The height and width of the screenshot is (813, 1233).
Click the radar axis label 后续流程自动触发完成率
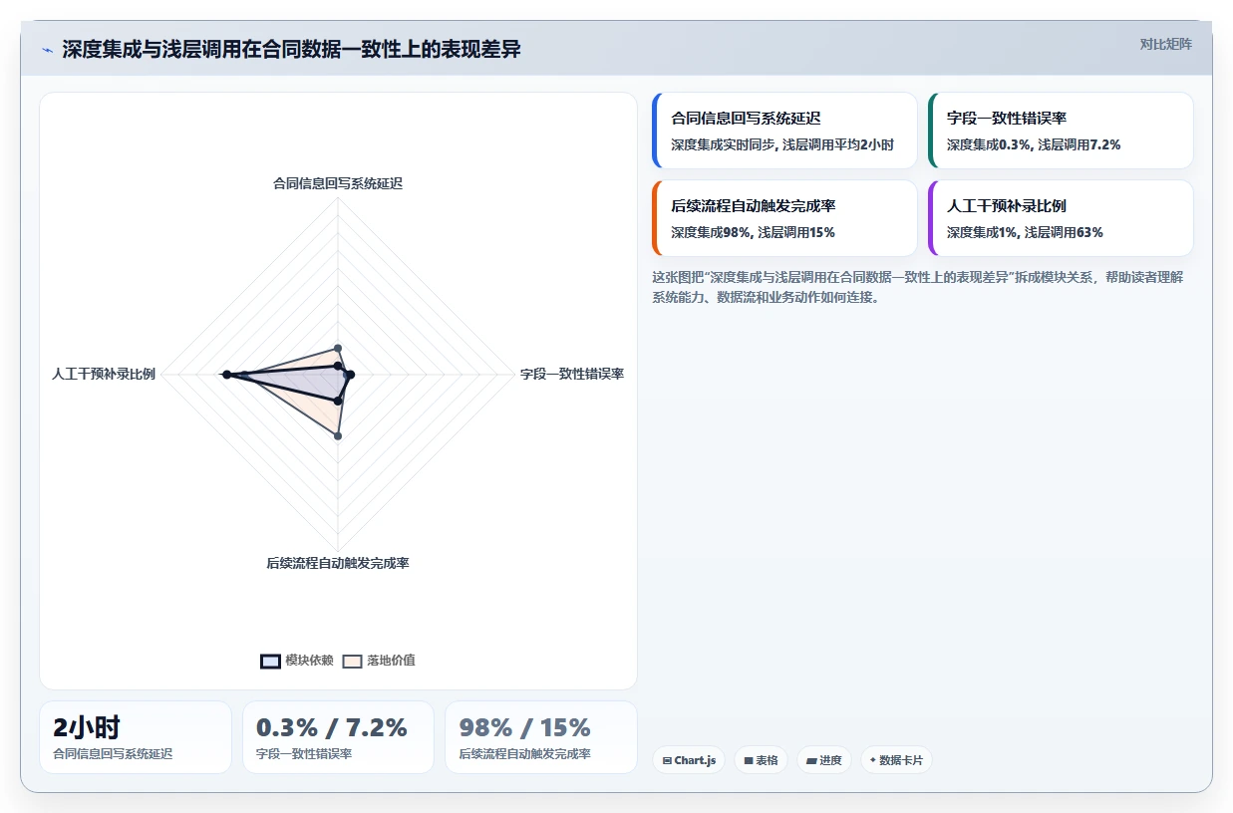(x=338, y=563)
